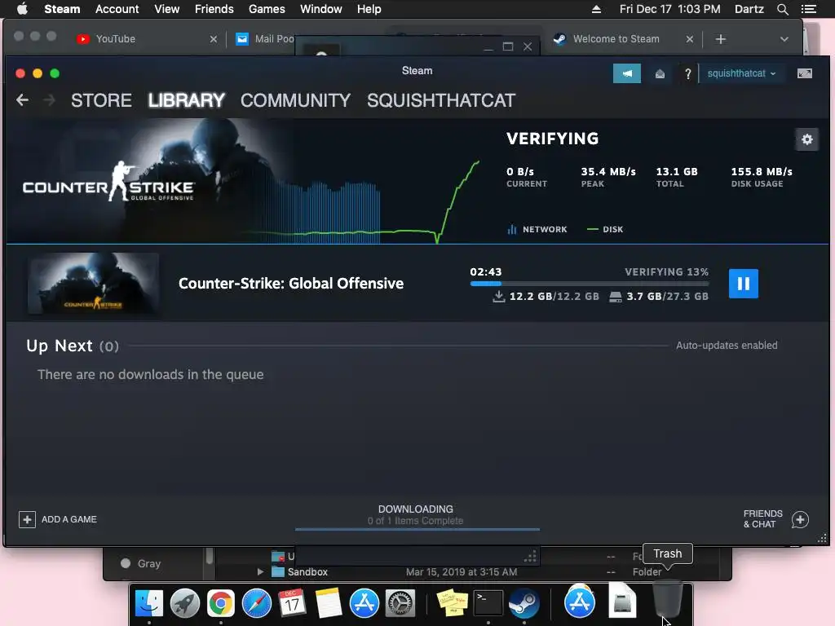Open the Help menu
Screen dimensions: 835x626
369,9
